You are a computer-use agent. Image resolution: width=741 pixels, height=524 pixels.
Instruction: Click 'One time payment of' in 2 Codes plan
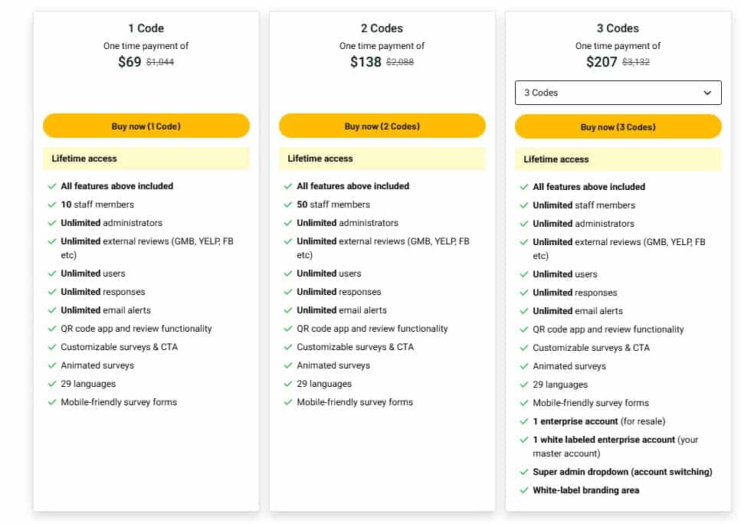coord(382,46)
